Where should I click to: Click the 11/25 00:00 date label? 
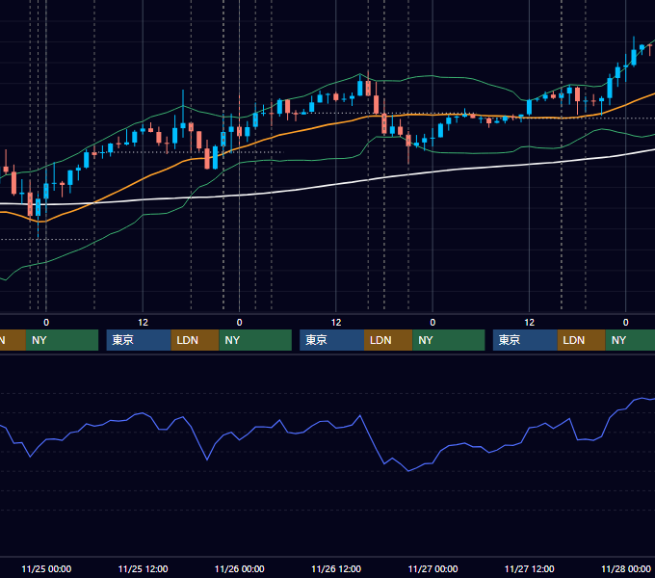(x=46, y=568)
